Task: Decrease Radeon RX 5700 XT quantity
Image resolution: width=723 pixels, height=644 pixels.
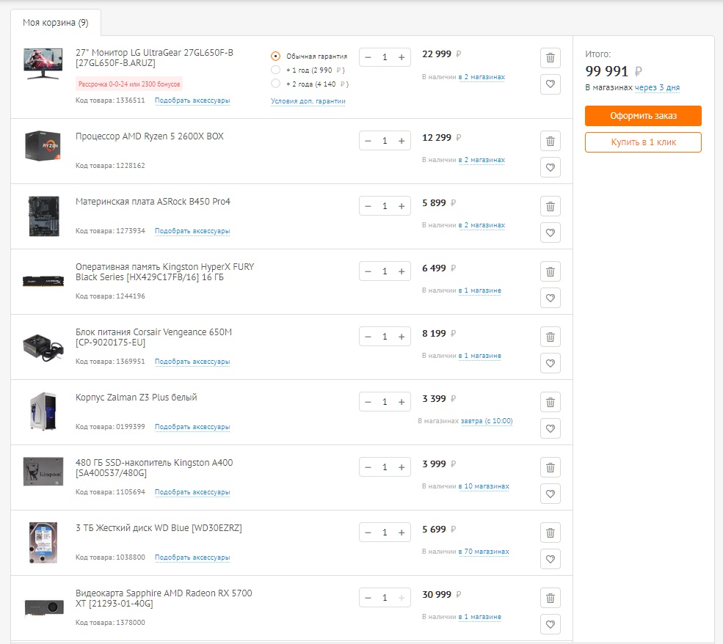Action: (x=368, y=598)
